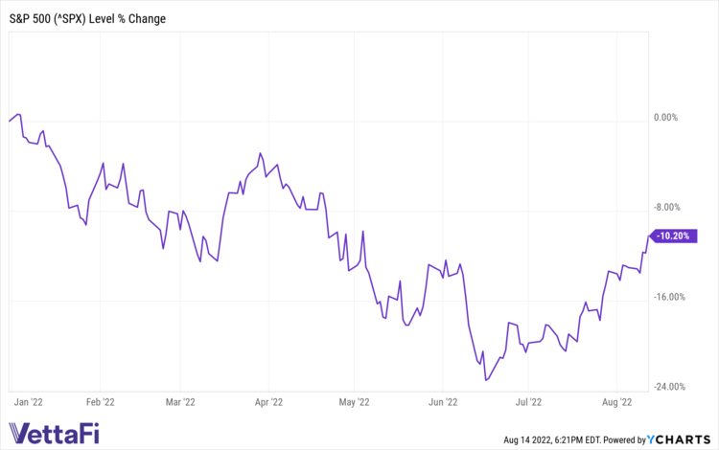Click the lowest point of the purple line
The image size is (719, 450).
pyautogui.click(x=487, y=380)
